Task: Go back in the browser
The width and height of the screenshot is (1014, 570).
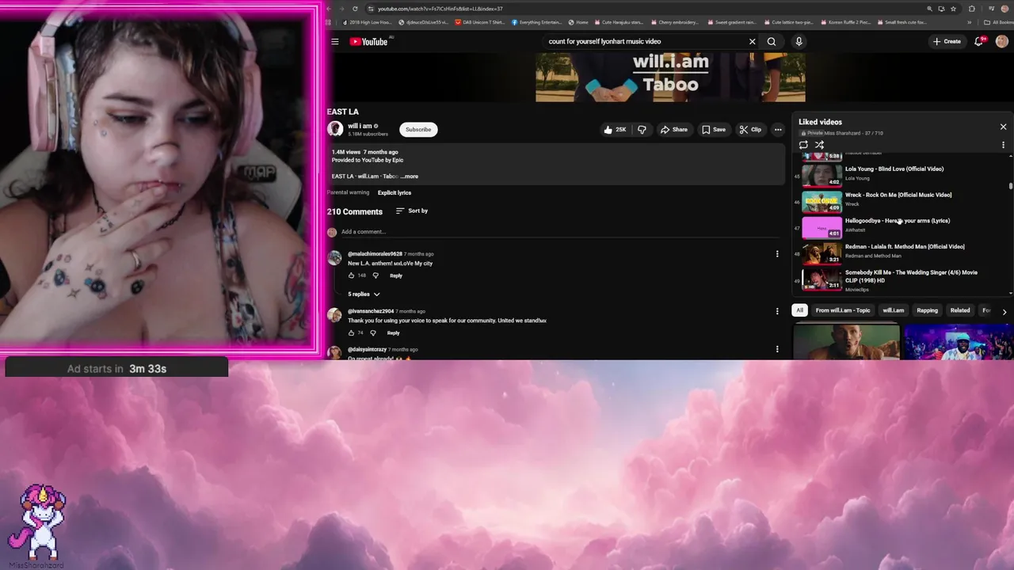Action: tap(330, 9)
